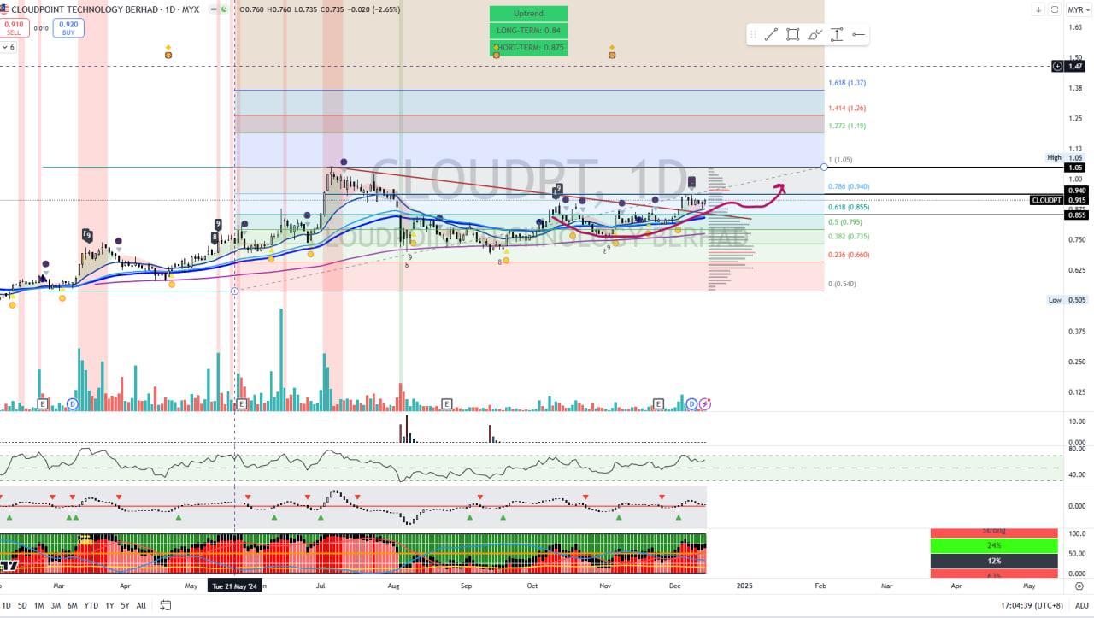The height and width of the screenshot is (618, 1094).
Task: Select the trend line drawing tool
Action: [x=771, y=35]
